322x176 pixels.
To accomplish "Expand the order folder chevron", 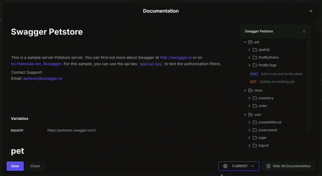I will [x=249, y=106].
